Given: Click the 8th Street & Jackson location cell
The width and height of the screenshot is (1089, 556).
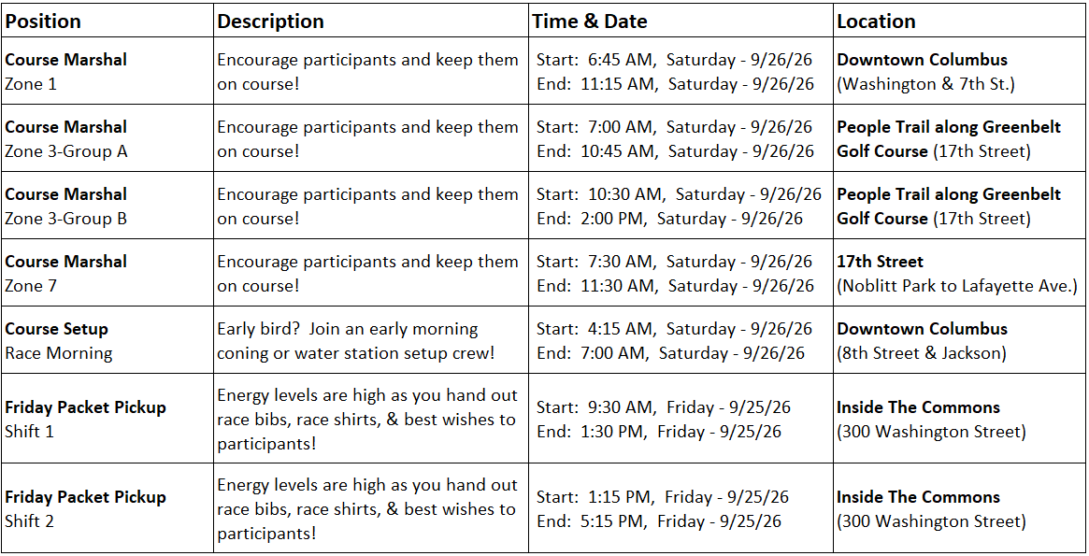Looking at the screenshot, I should (x=959, y=340).
